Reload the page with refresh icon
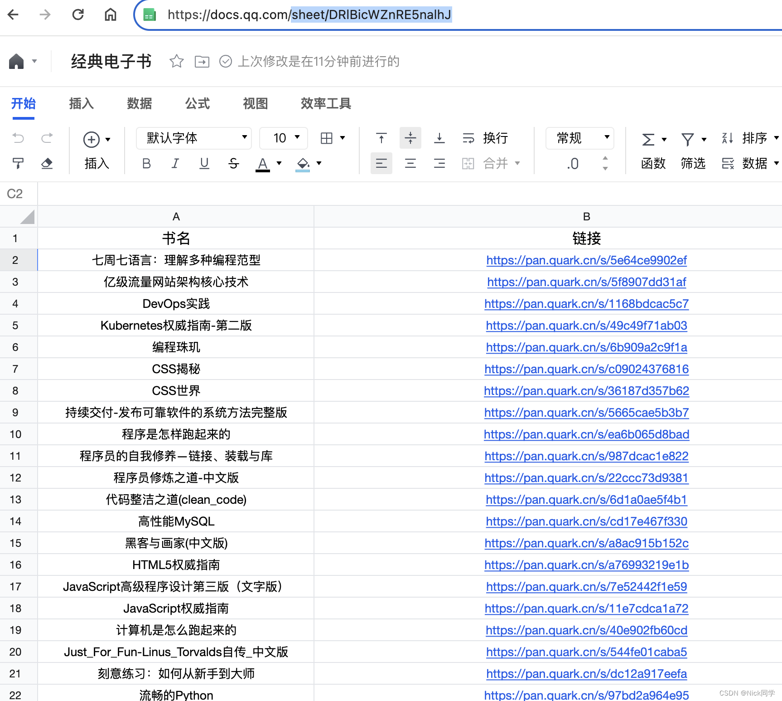The height and width of the screenshot is (701, 782). 78,15
